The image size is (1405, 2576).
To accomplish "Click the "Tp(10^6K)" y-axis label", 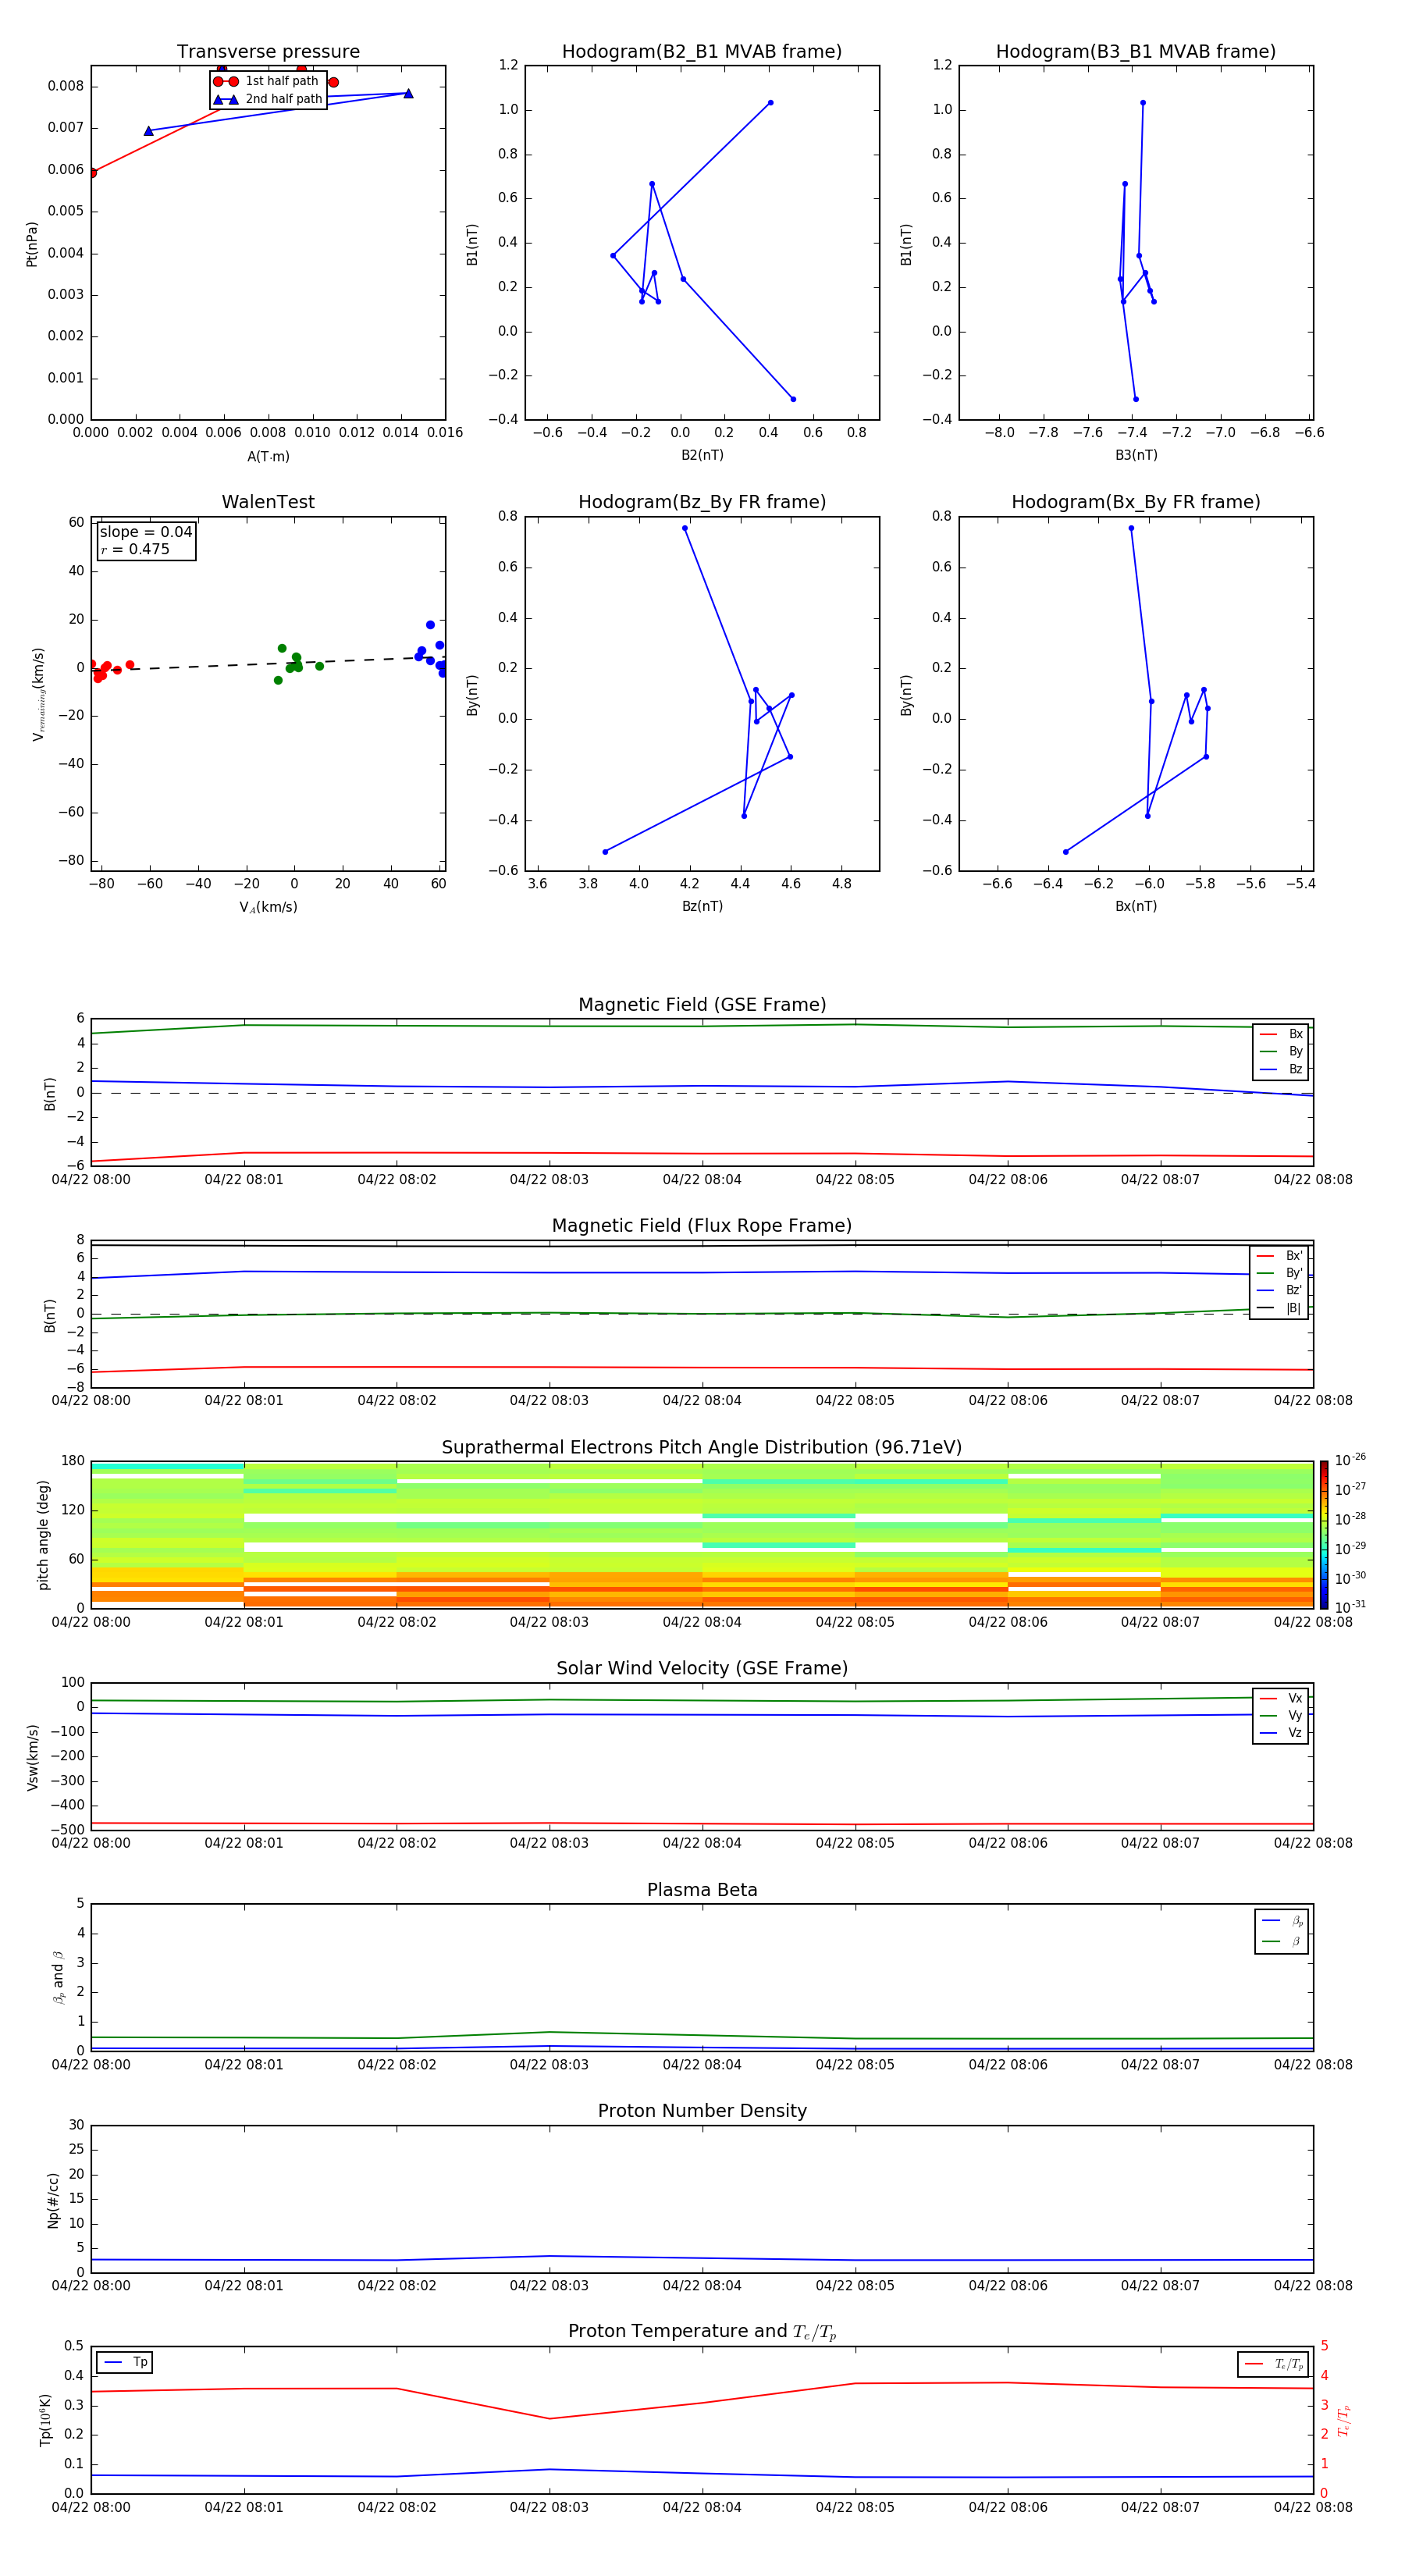I will click(45, 2421).
